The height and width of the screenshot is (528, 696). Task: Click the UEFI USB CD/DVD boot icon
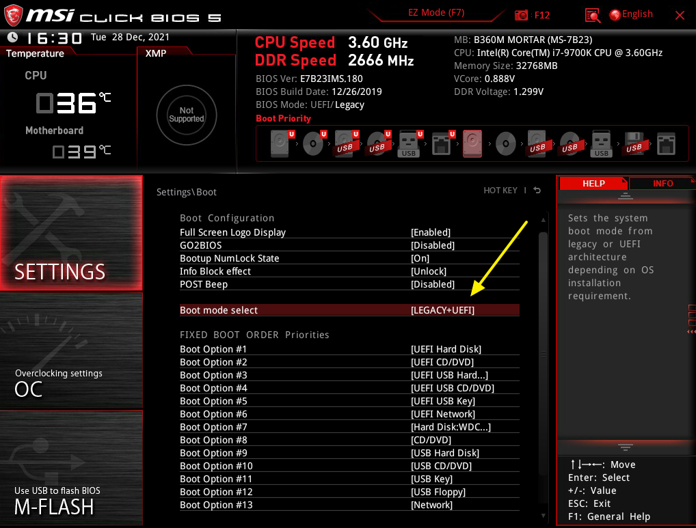pos(379,143)
